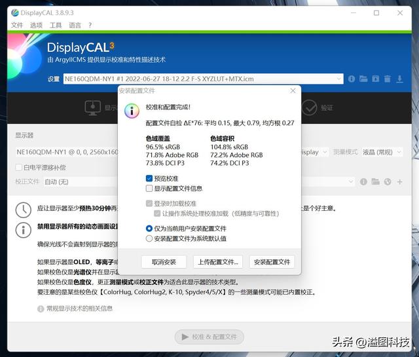
Task: Toggle let operating system handle calibration loading
Action: tap(157, 214)
